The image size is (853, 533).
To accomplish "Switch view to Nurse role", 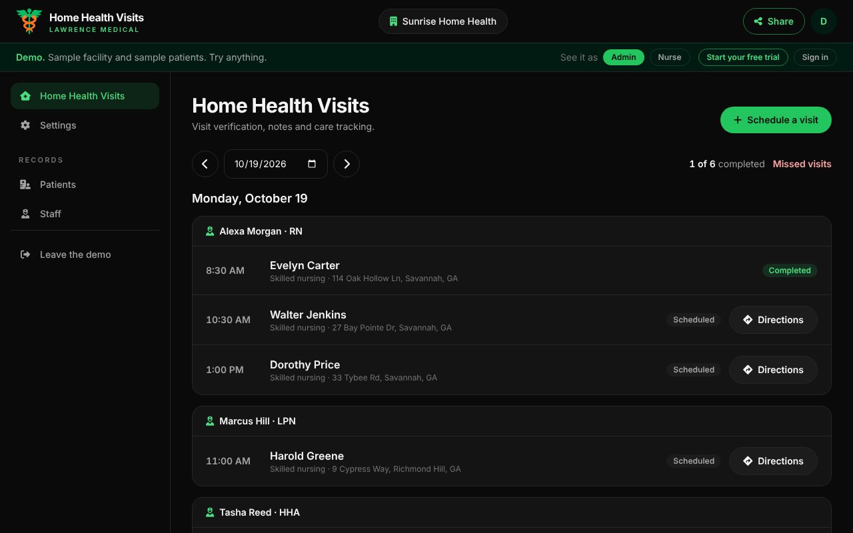I will (670, 57).
